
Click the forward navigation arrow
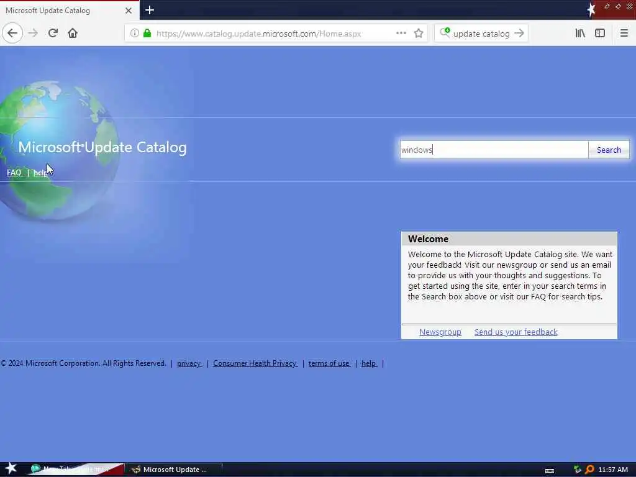coord(34,34)
